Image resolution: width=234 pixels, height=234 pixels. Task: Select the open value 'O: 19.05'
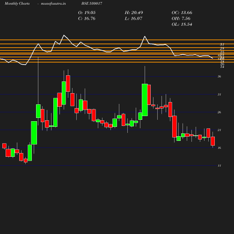[x=87, y=13]
